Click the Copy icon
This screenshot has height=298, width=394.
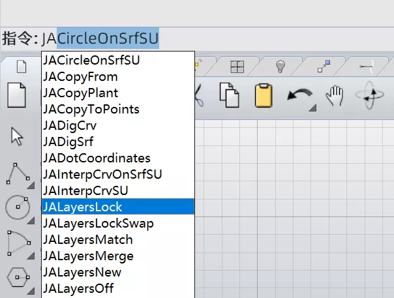coord(229,95)
